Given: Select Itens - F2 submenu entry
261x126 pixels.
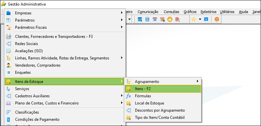Looking at the screenshot, I should (163, 89).
